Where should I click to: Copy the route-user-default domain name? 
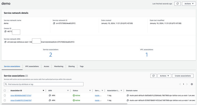128,100
